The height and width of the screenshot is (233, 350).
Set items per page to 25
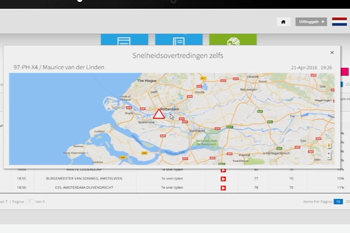(347, 201)
